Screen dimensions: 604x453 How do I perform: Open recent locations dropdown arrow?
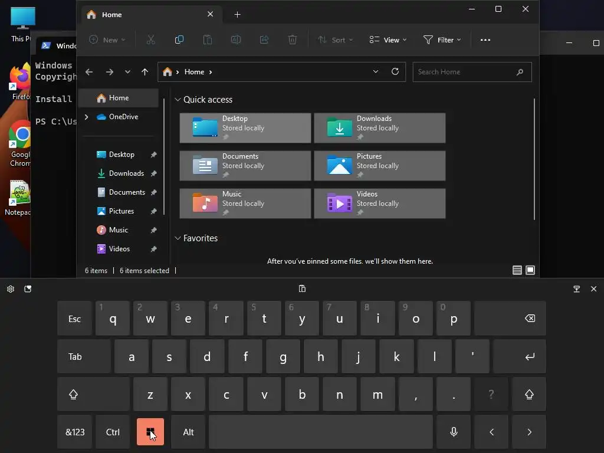[127, 72]
